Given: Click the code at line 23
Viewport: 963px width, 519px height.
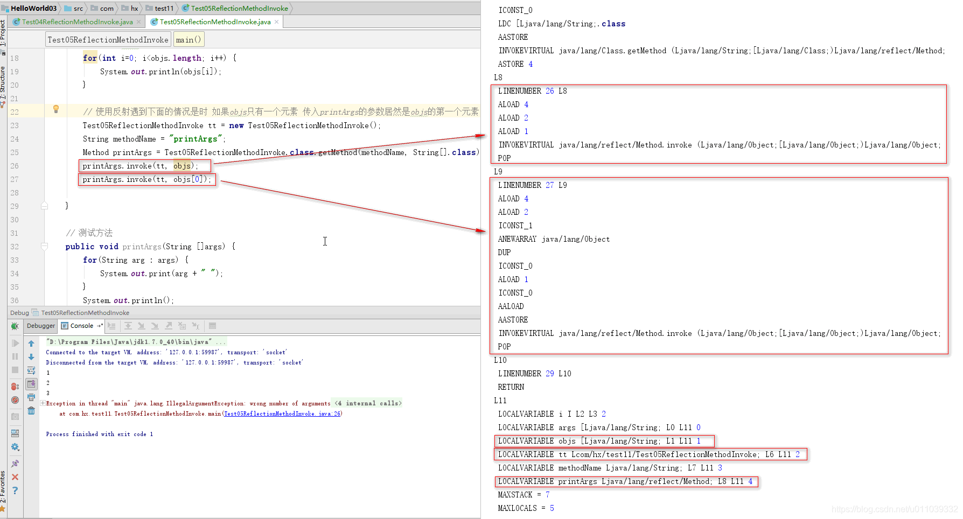Looking at the screenshot, I should [x=232, y=125].
